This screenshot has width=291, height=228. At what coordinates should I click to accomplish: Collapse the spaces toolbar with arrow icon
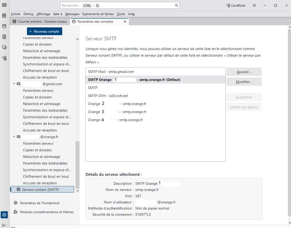coord(4,225)
